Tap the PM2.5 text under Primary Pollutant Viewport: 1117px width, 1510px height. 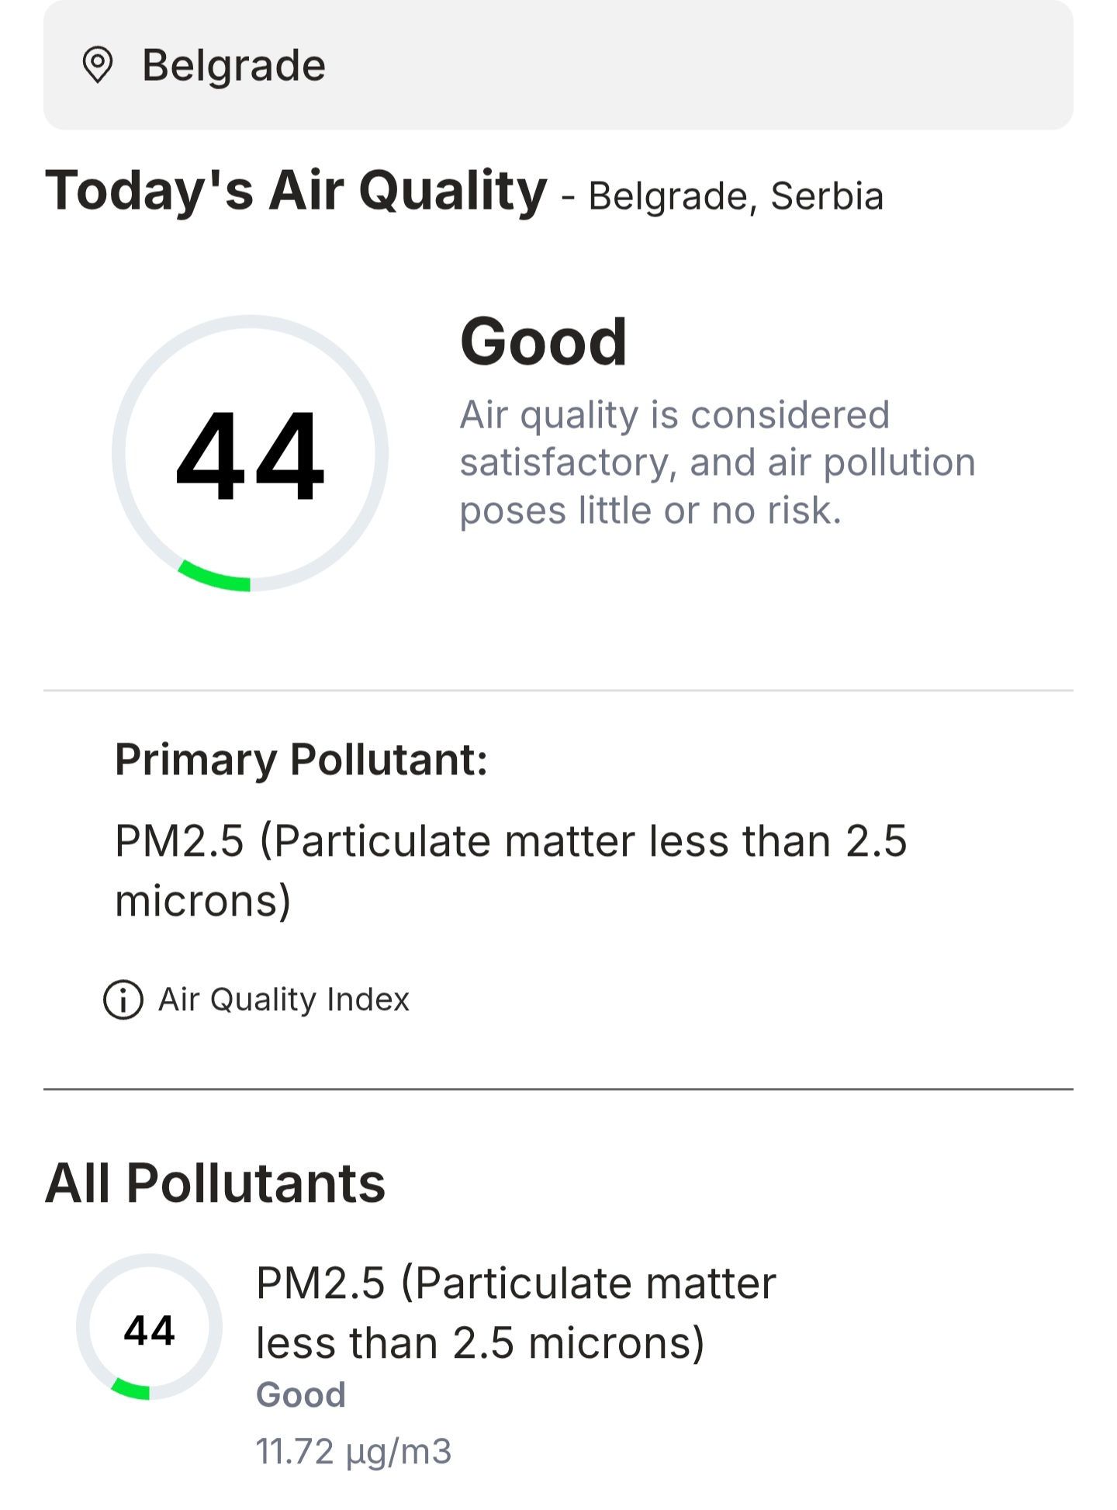(510, 870)
